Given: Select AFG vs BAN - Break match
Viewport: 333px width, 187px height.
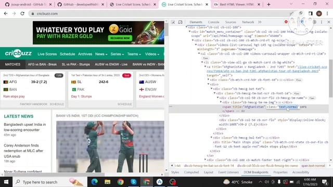Looking at the screenshot, I should coord(42,64).
